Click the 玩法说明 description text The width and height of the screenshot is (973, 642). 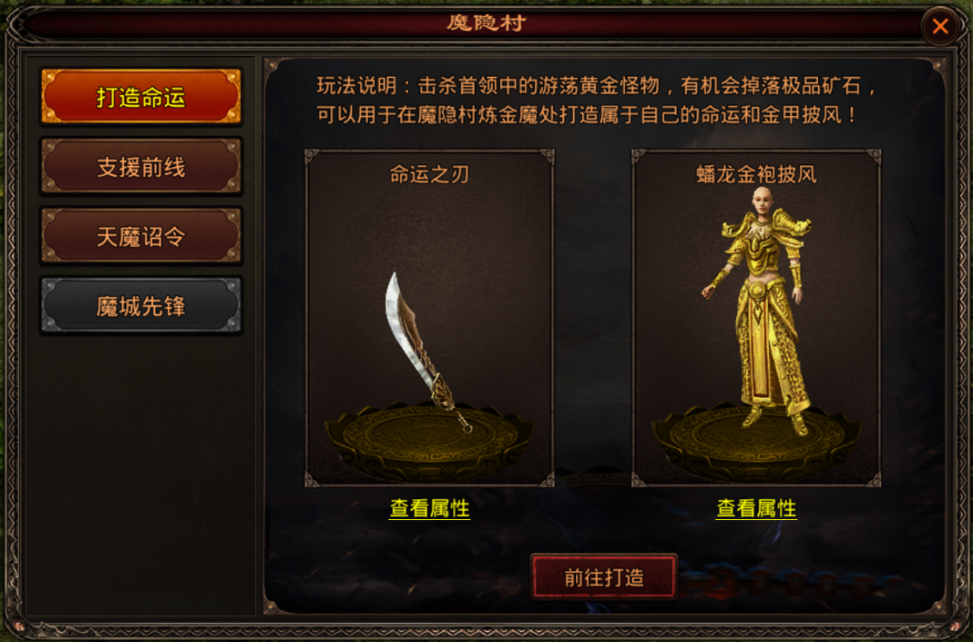(x=596, y=100)
